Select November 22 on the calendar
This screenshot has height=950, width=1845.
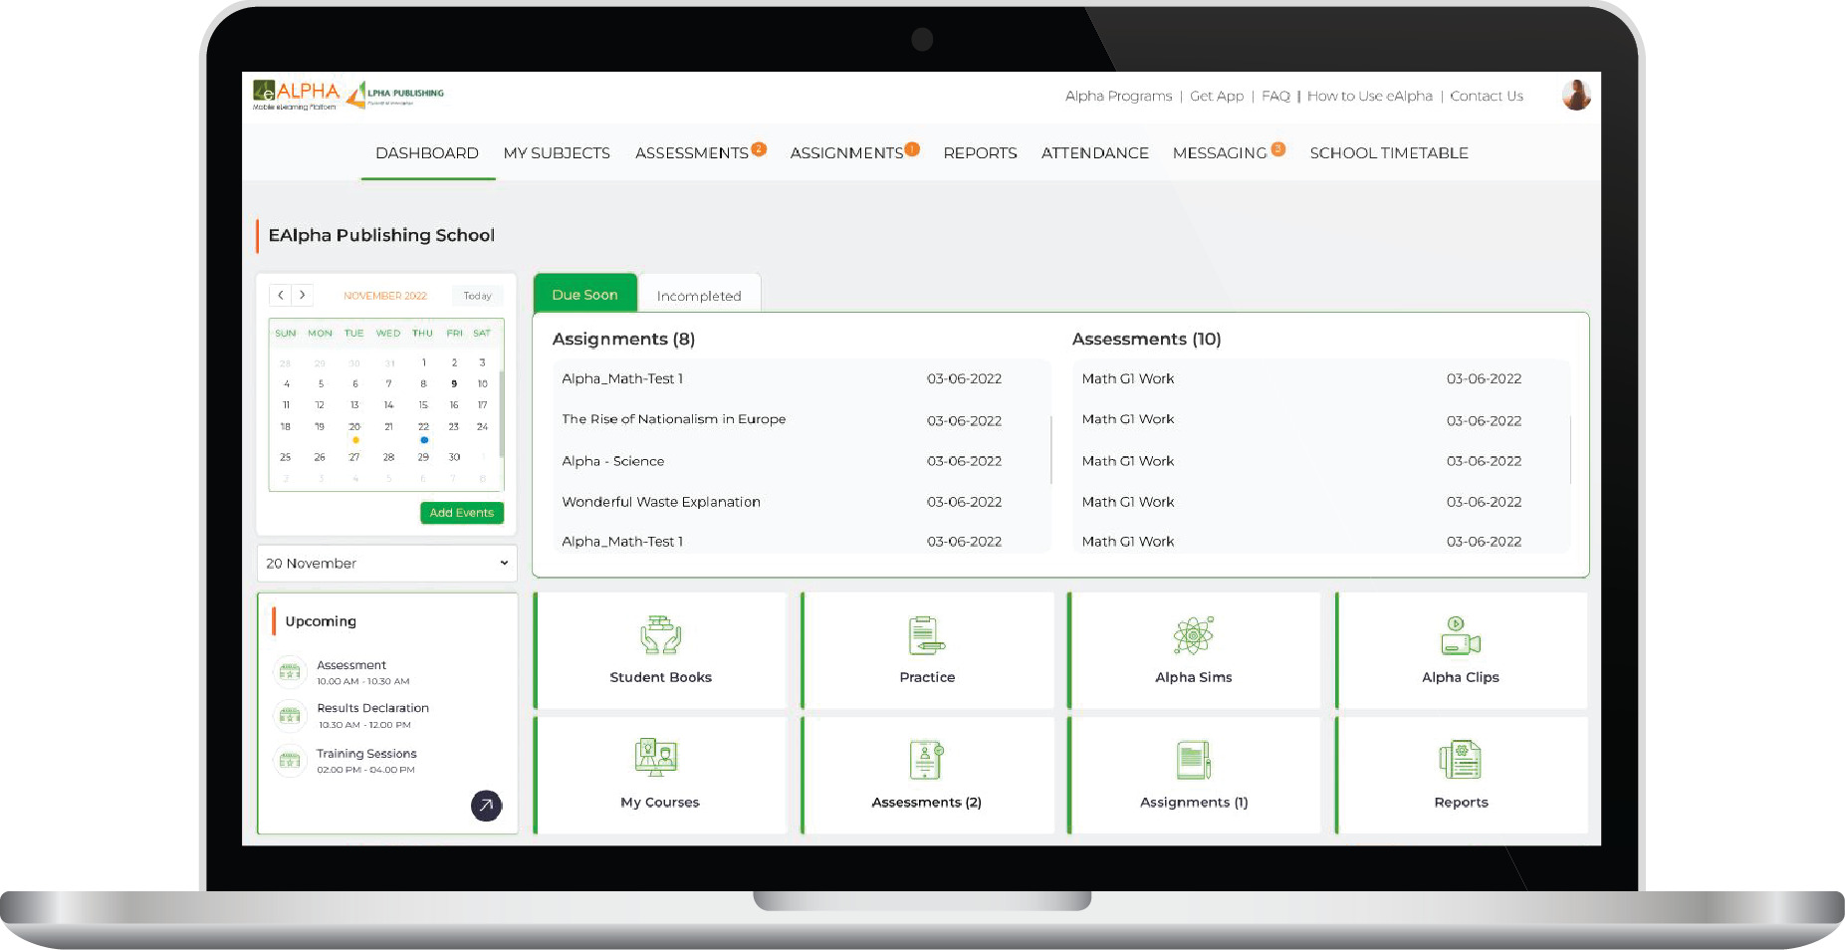[423, 427]
